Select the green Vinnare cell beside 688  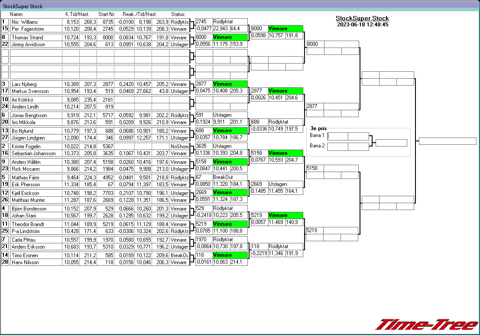click(230, 131)
